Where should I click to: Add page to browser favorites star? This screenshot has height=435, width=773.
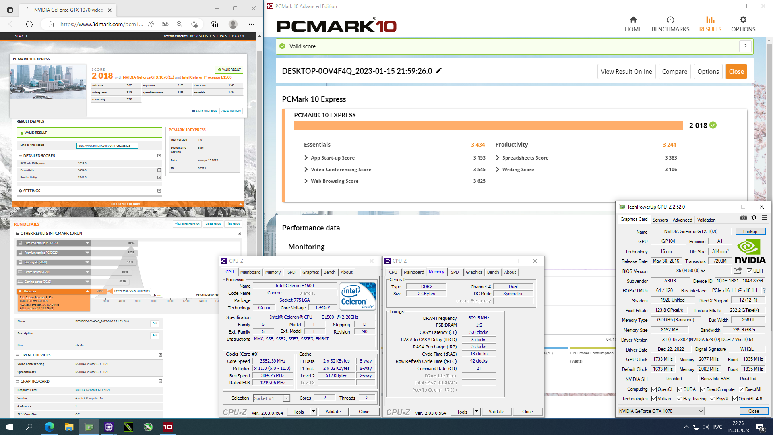click(x=194, y=24)
